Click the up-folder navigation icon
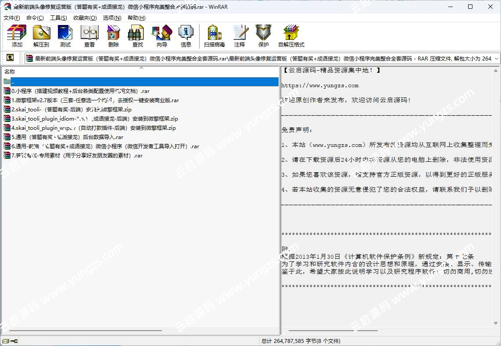 [10, 57]
